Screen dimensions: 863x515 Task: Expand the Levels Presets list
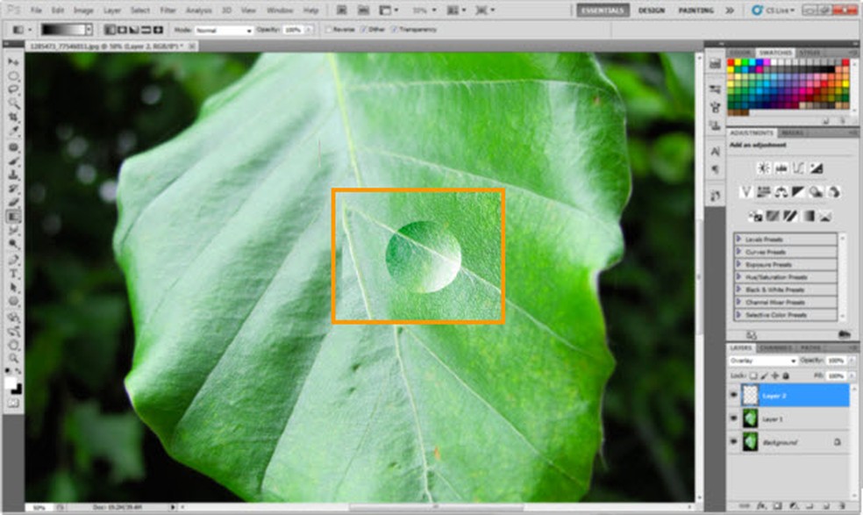[739, 240]
